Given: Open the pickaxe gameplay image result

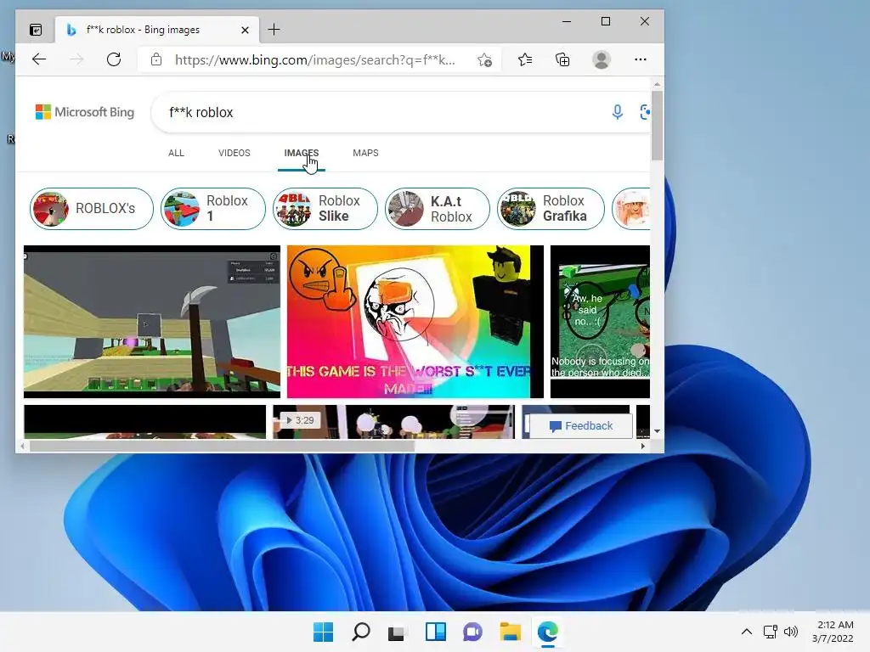Looking at the screenshot, I should 152,322.
